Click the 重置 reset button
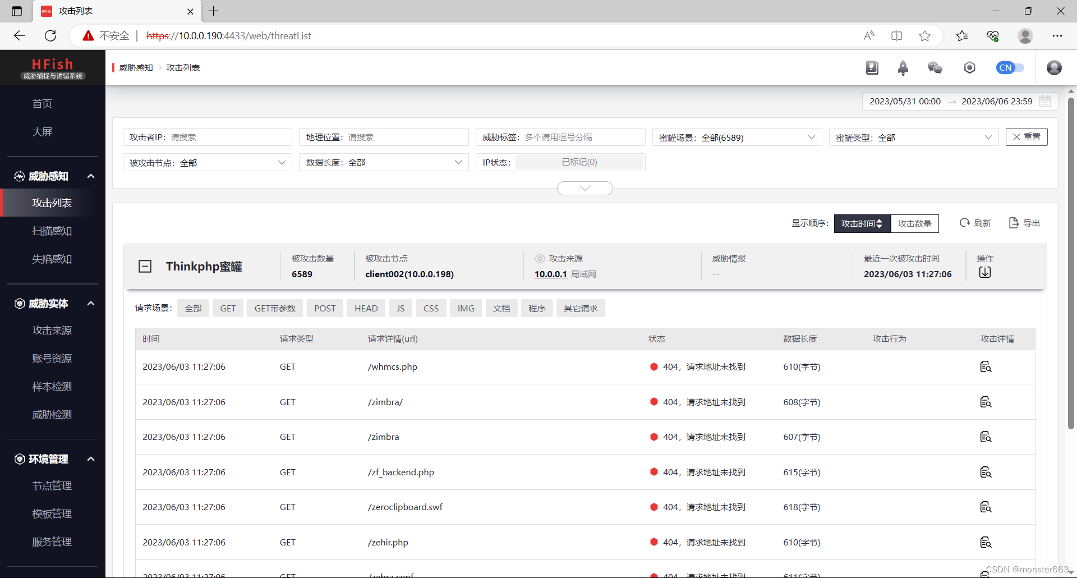 [1027, 137]
